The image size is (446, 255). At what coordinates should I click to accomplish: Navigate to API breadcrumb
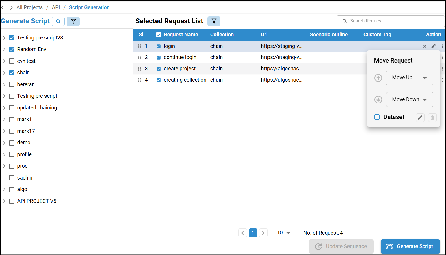click(56, 7)
